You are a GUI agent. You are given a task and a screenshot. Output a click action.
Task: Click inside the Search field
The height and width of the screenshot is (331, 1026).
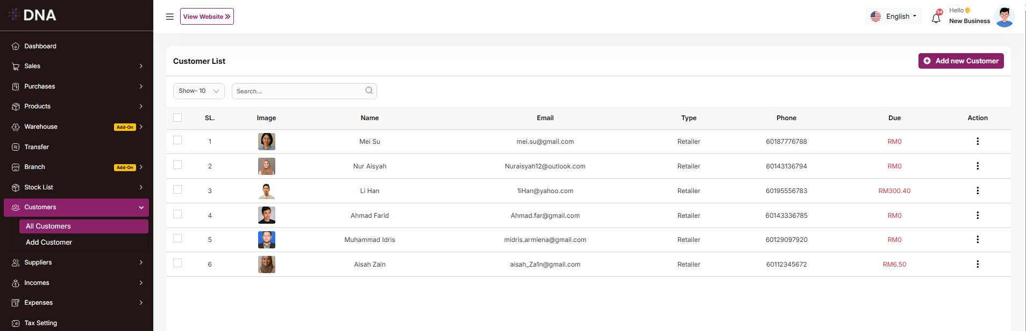point(298,91)
